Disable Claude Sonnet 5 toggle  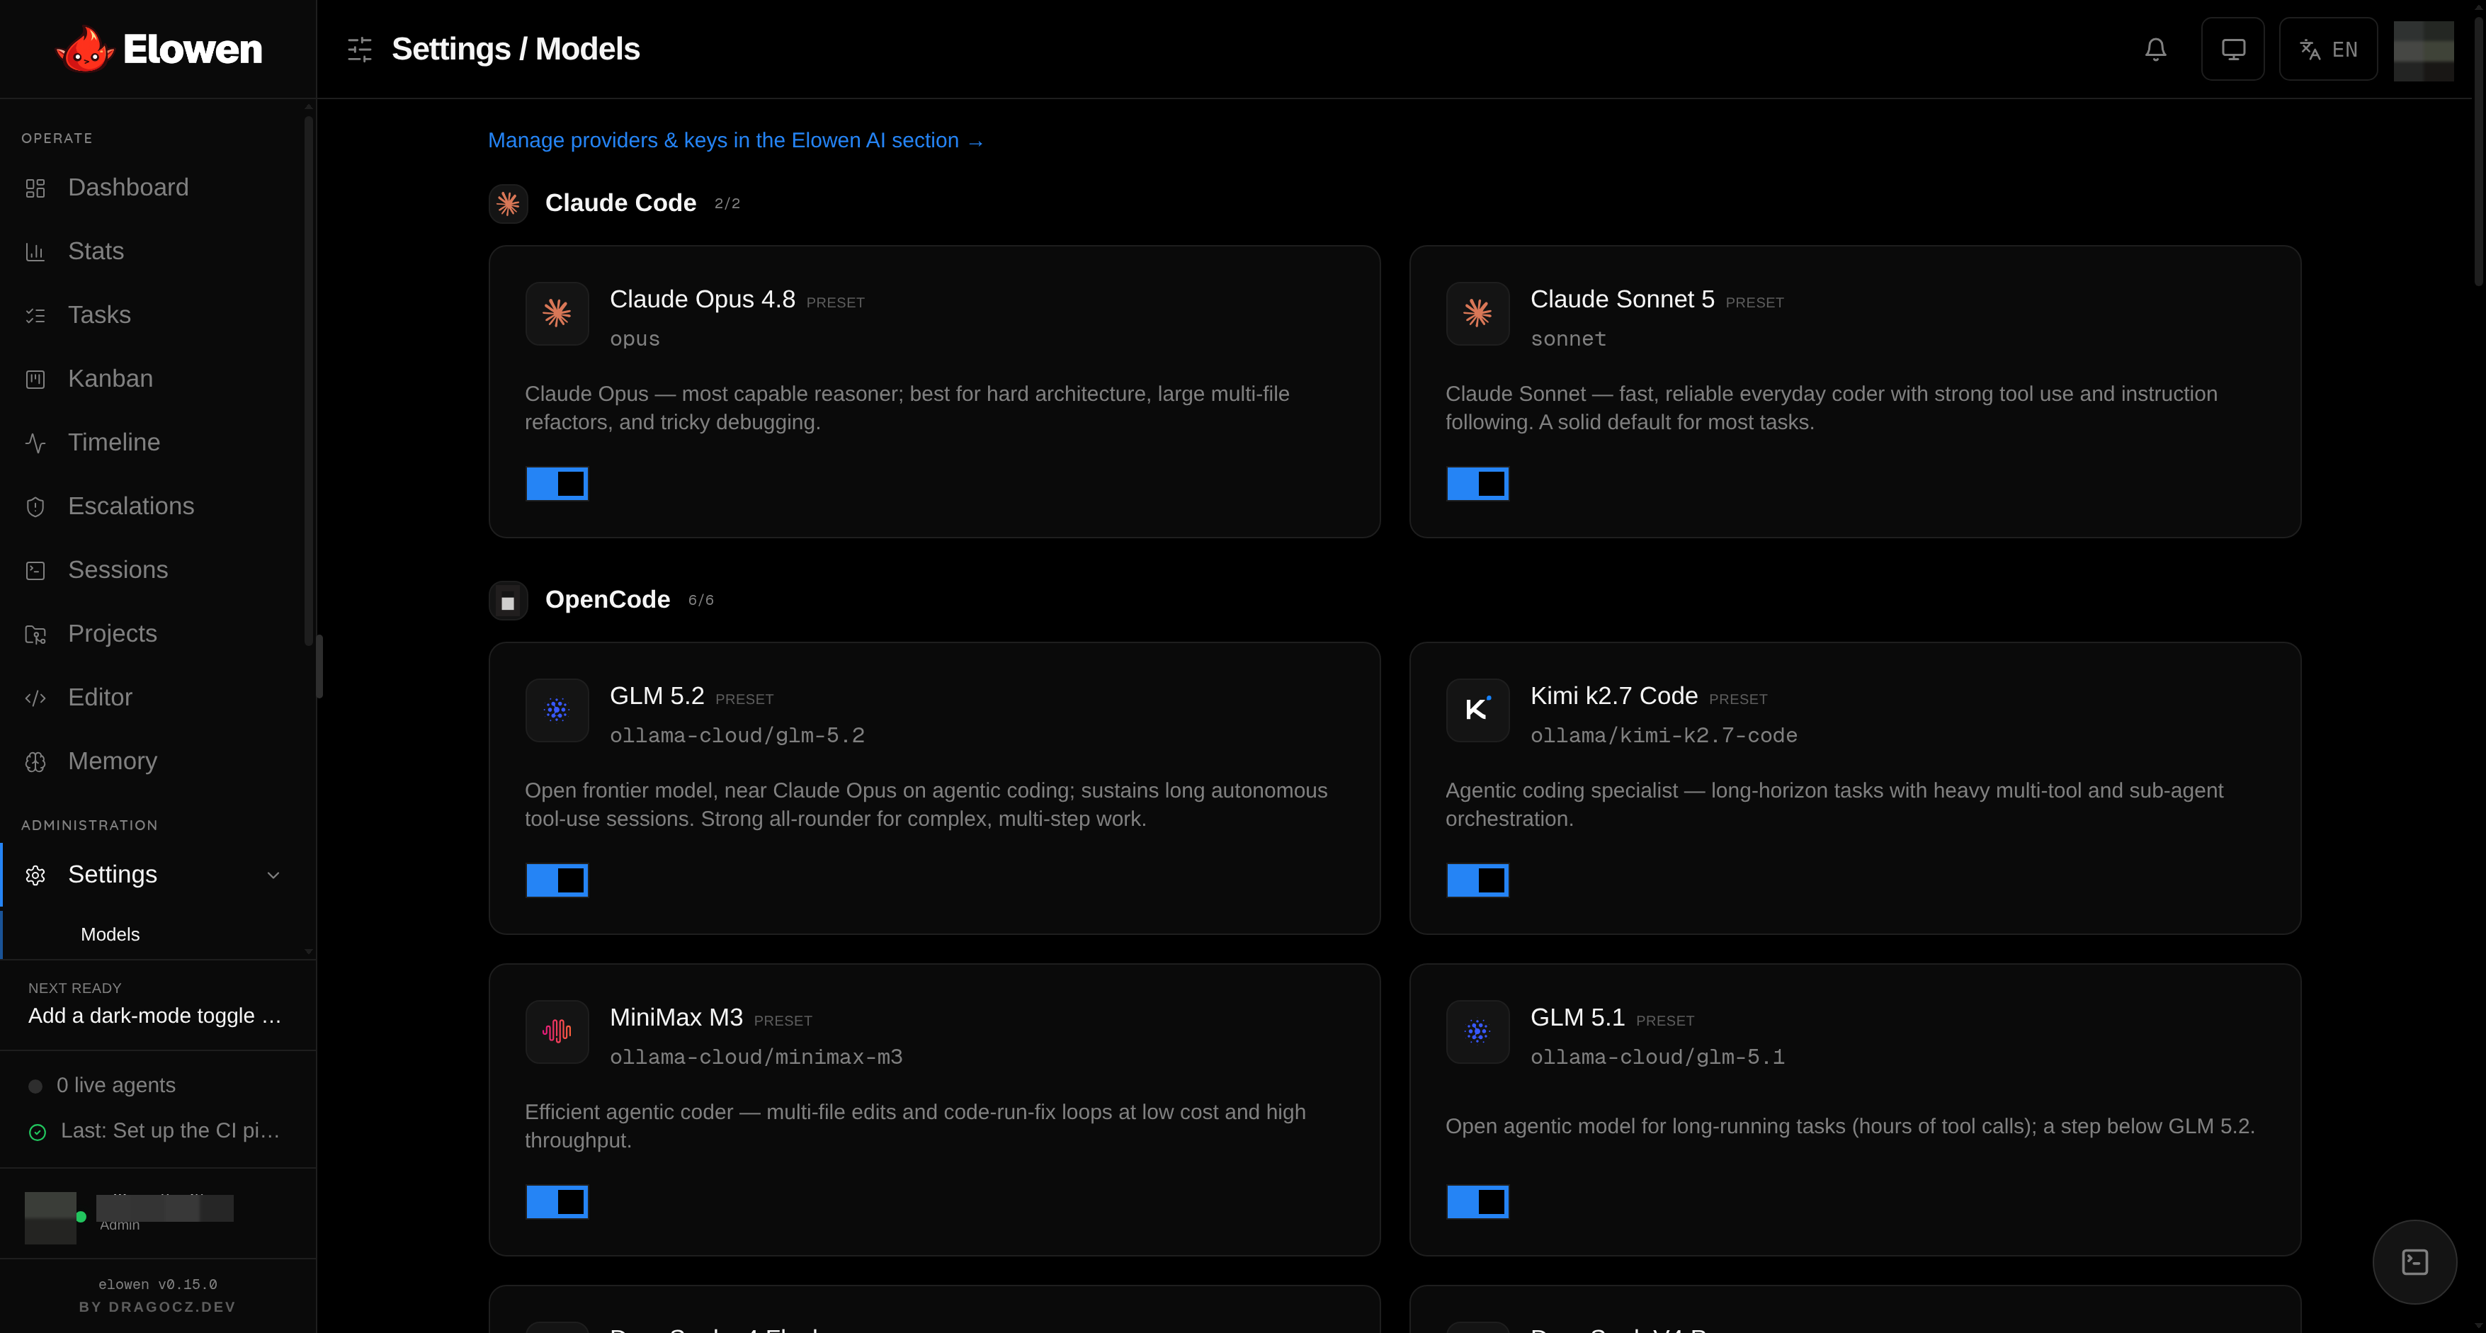tap(1477, 484)
